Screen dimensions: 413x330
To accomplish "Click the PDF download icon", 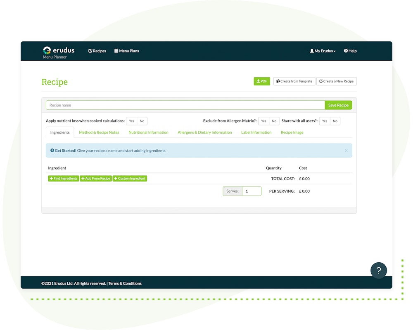I will [x=258, y=81].
